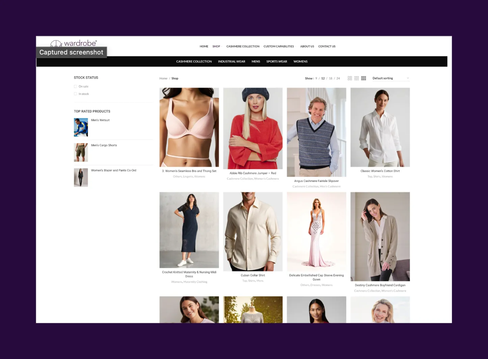Select the three-column grid layout icon
Image resolution: width=488 pixels, height=359 pixels.
pyautogui.click(x=356, y=78)
